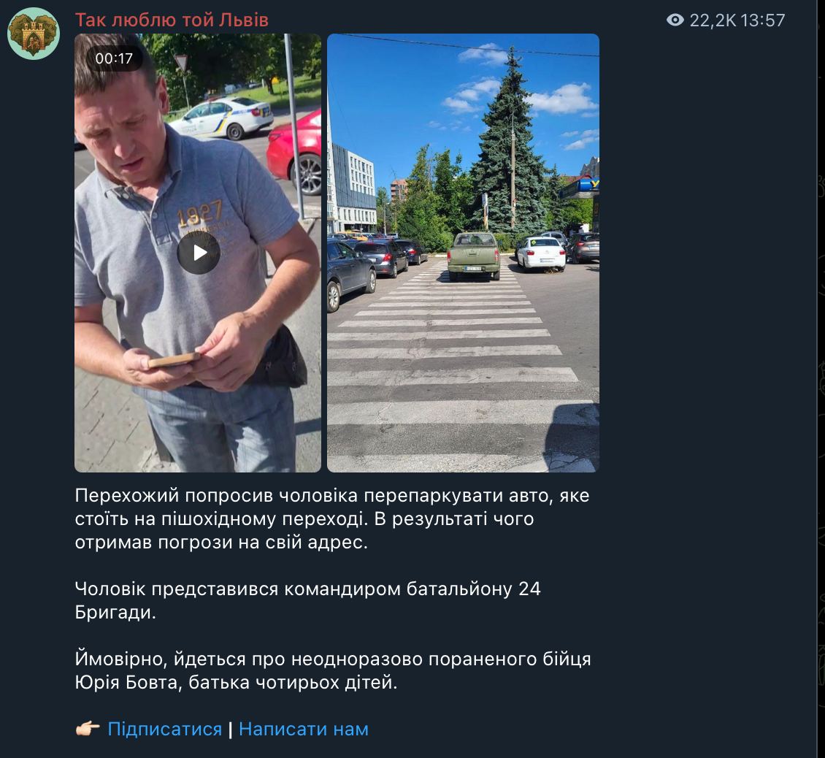Follow the Підписатися link

tap(165, 729)
